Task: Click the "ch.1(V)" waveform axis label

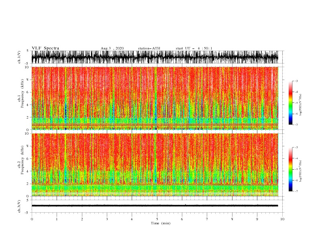Action: [19, 57]
